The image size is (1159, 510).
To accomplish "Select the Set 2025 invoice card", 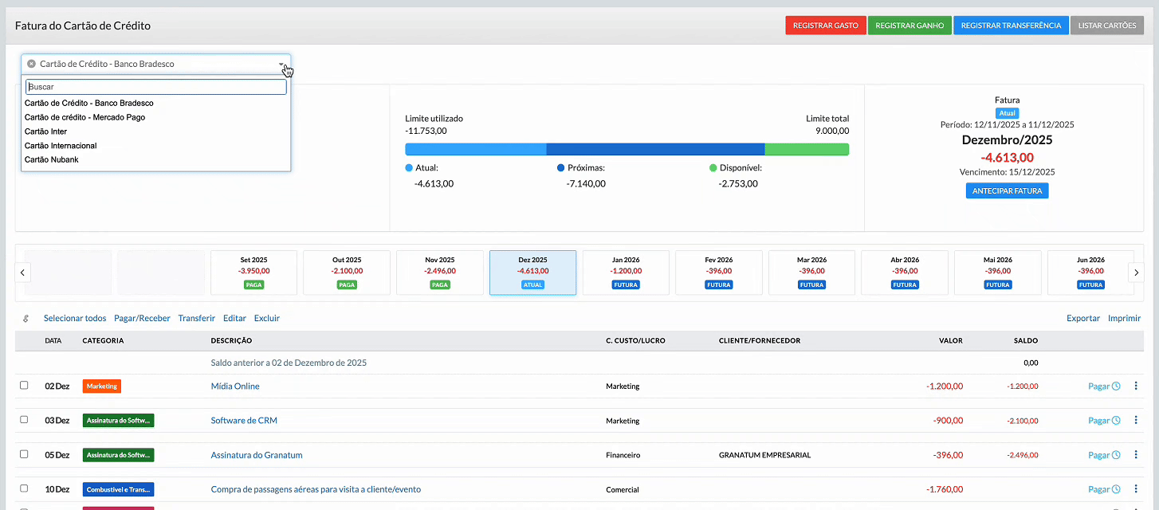I will pos(253,273).
